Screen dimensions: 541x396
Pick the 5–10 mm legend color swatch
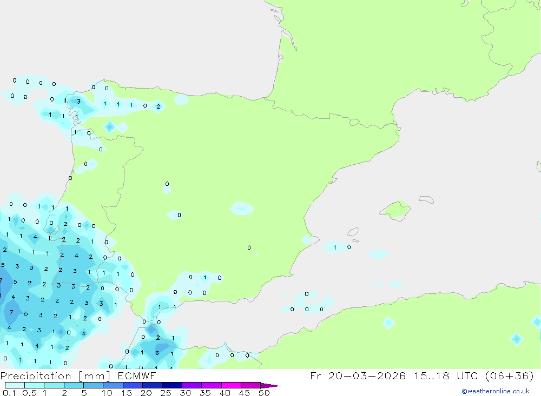pyautogui.click(x=94, y=385)
